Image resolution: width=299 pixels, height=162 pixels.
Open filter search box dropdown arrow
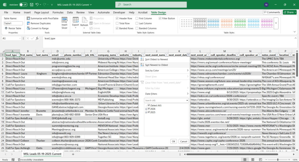click(x=187, y=100)
